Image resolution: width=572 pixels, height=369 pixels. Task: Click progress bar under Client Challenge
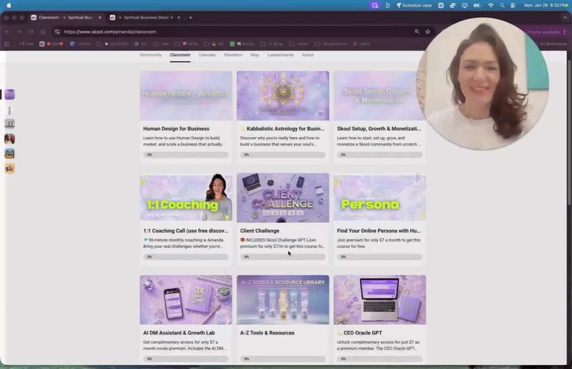(x=283, y=257)
